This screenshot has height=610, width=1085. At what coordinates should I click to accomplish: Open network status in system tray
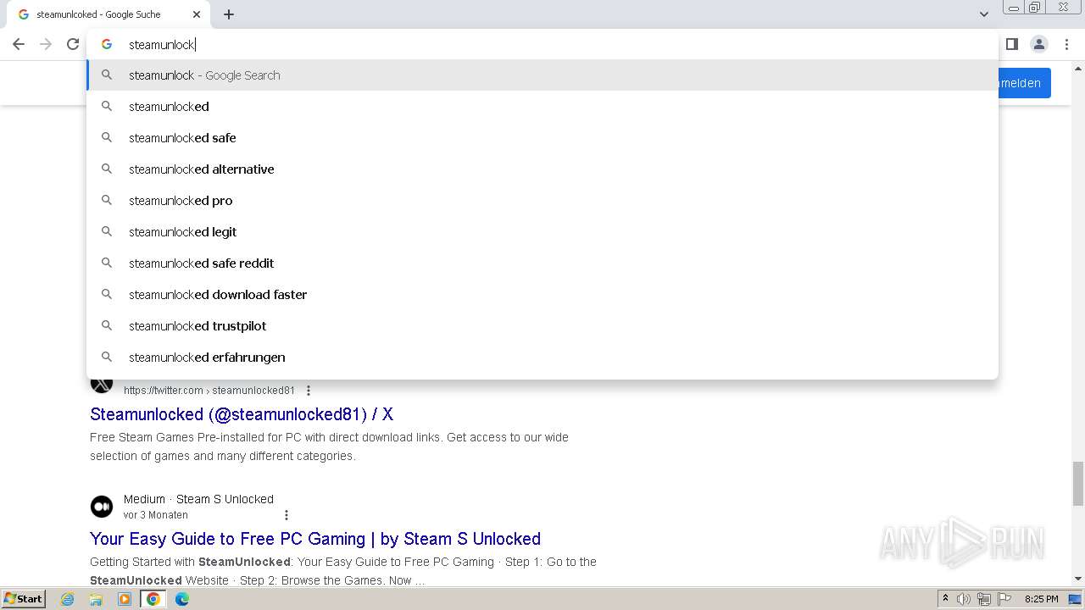984,599
